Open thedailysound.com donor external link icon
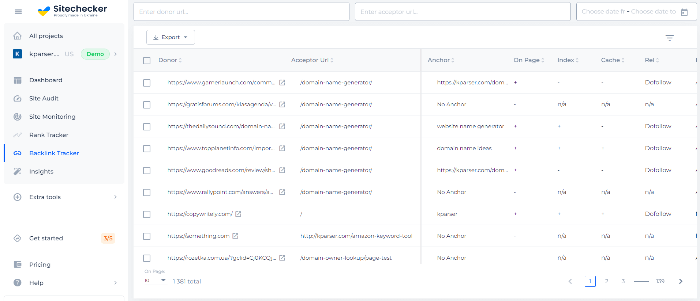The height and width of the screenshot is (301, 700). pyautogui.click(x=282, y=126)
